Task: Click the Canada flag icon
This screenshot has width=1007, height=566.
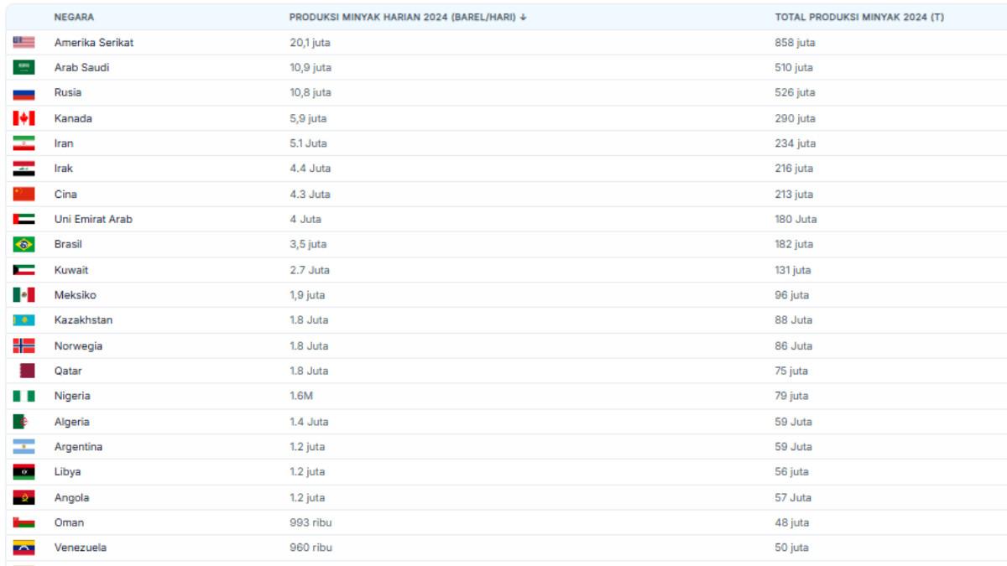Action: click(23, 118)
